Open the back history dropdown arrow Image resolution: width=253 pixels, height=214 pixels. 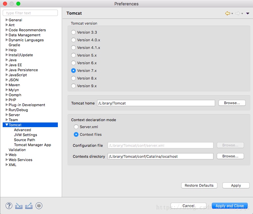click(232, 14)
